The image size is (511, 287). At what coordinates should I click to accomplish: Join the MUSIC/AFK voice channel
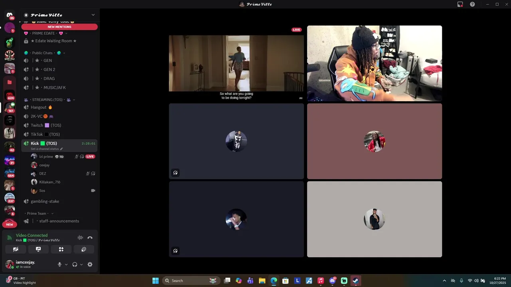(59, 88)
